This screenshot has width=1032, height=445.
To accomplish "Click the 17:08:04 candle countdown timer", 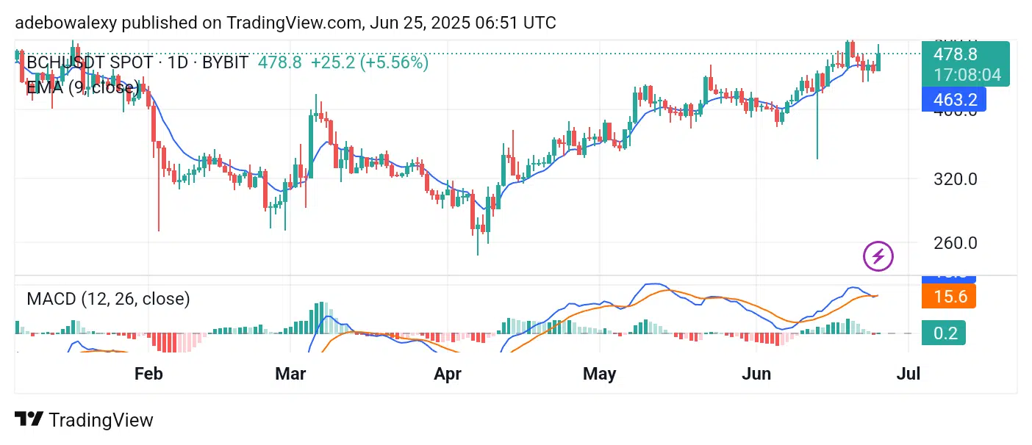I will pos(967,75).
